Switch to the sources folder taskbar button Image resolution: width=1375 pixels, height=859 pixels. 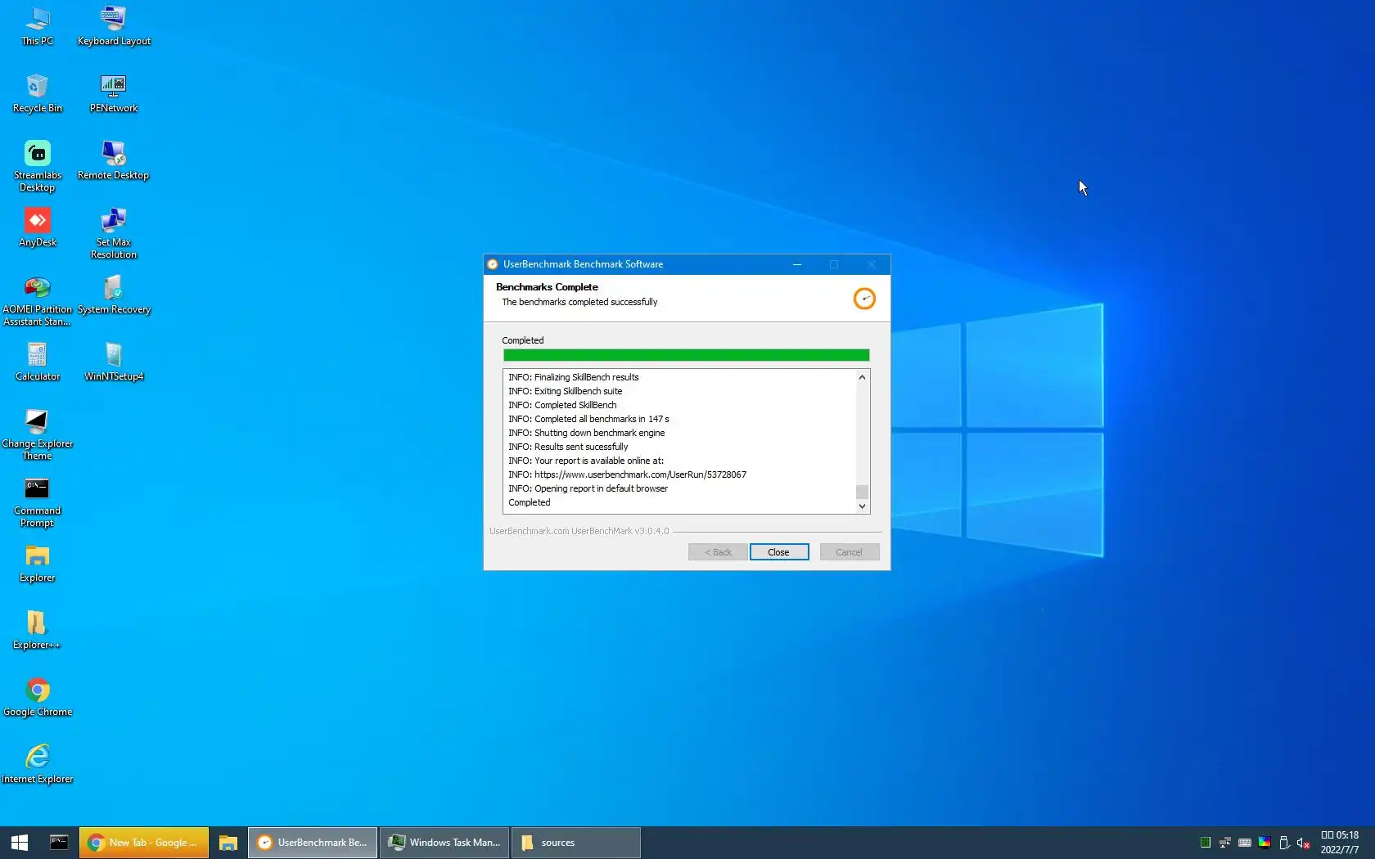[x=576, y=843]
